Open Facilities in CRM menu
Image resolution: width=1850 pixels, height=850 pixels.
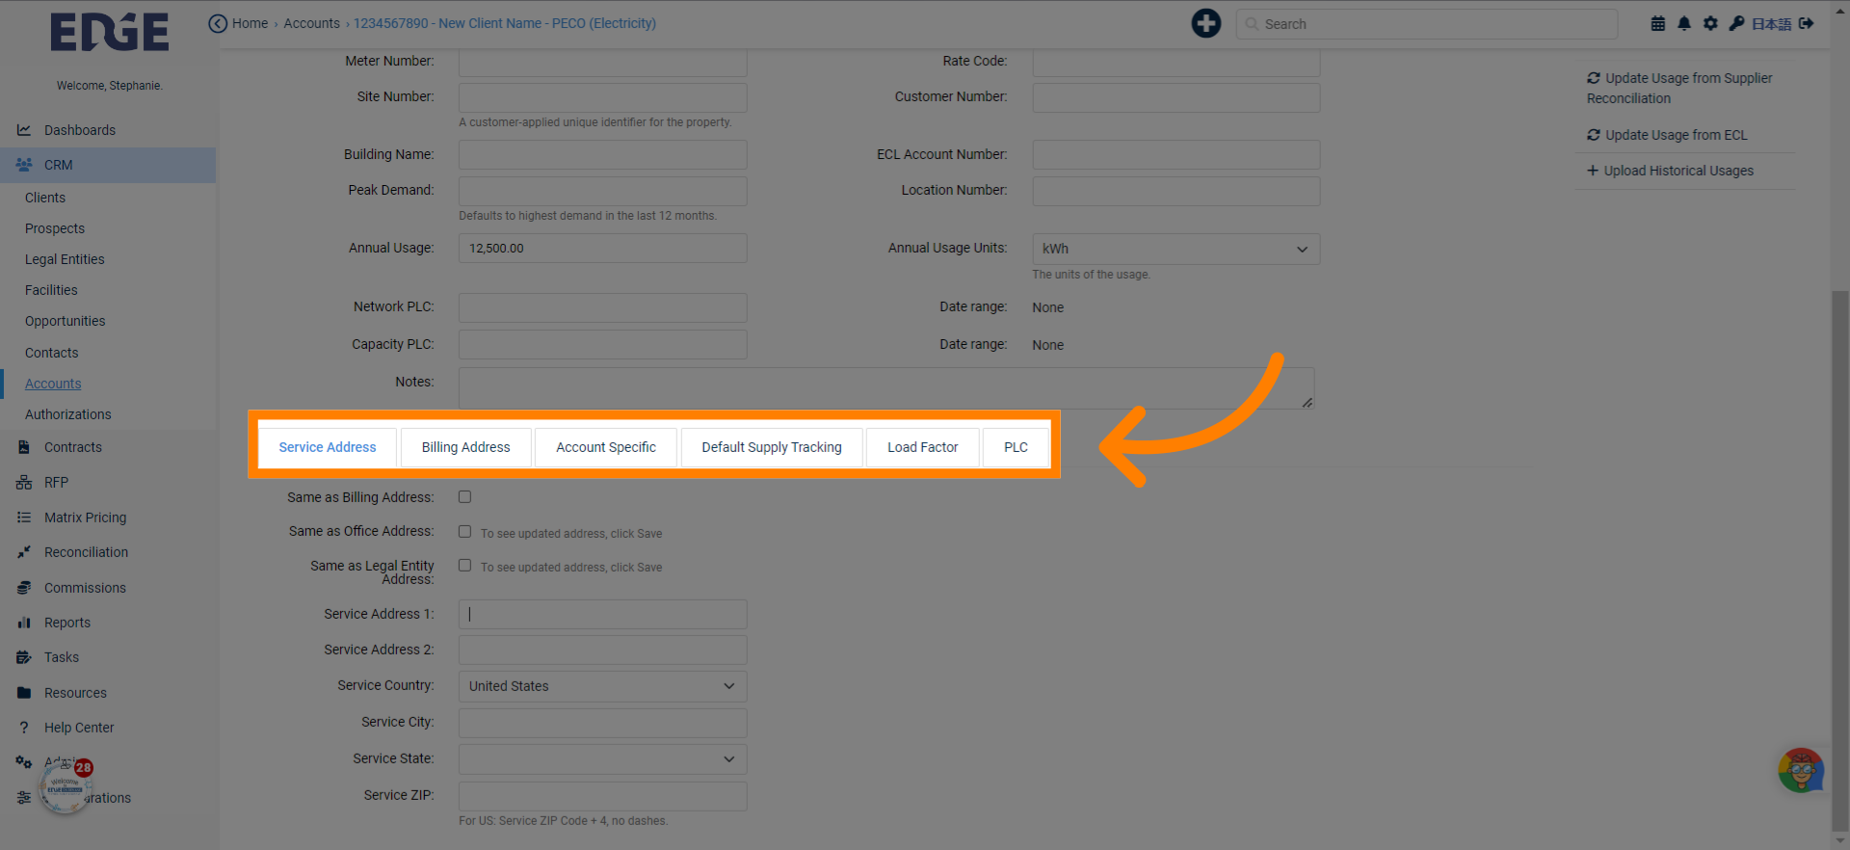click(51, 290)
